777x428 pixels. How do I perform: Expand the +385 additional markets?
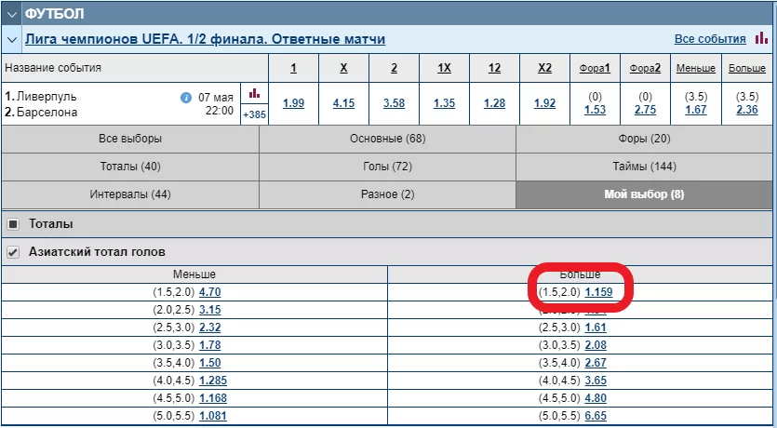pos(253,114)
